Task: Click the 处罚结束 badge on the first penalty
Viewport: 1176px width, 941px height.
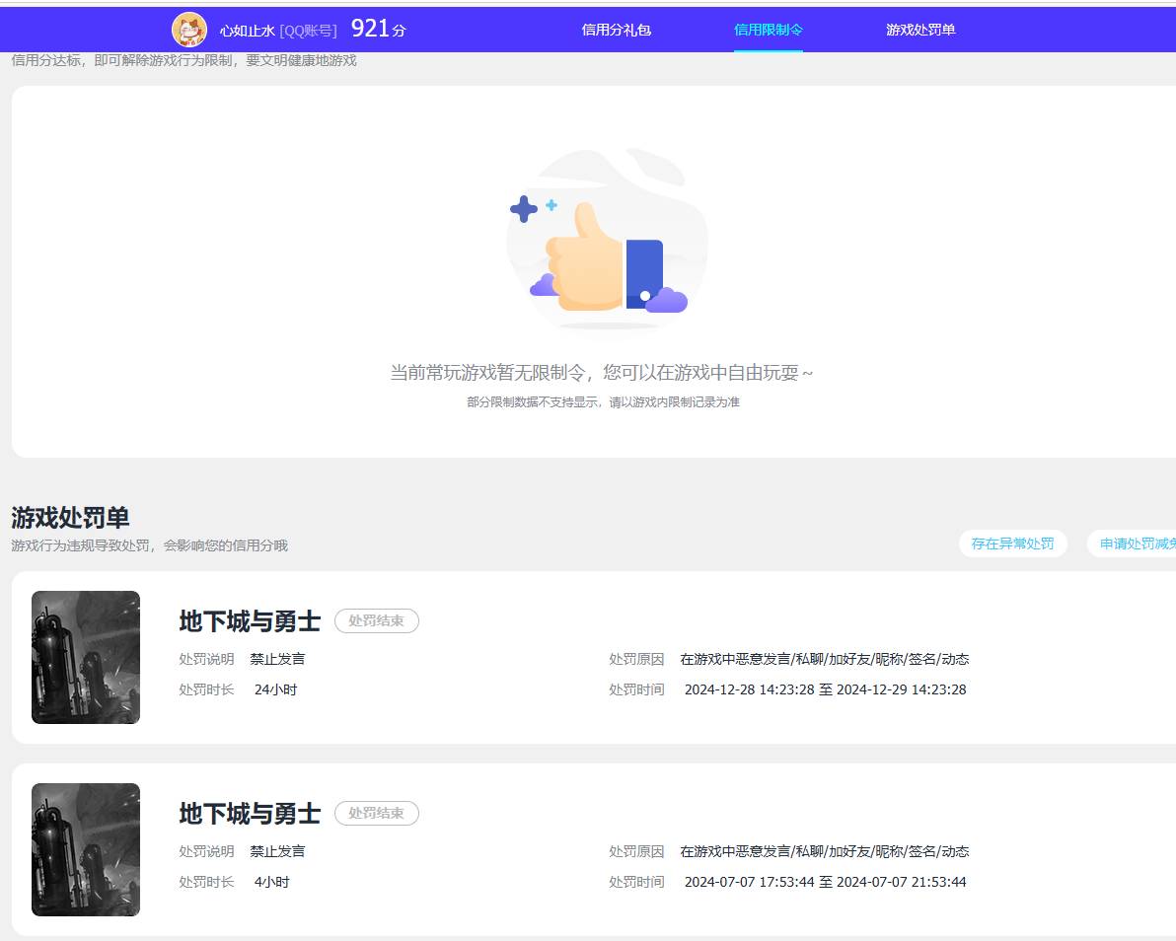Action: pos(376,621)
